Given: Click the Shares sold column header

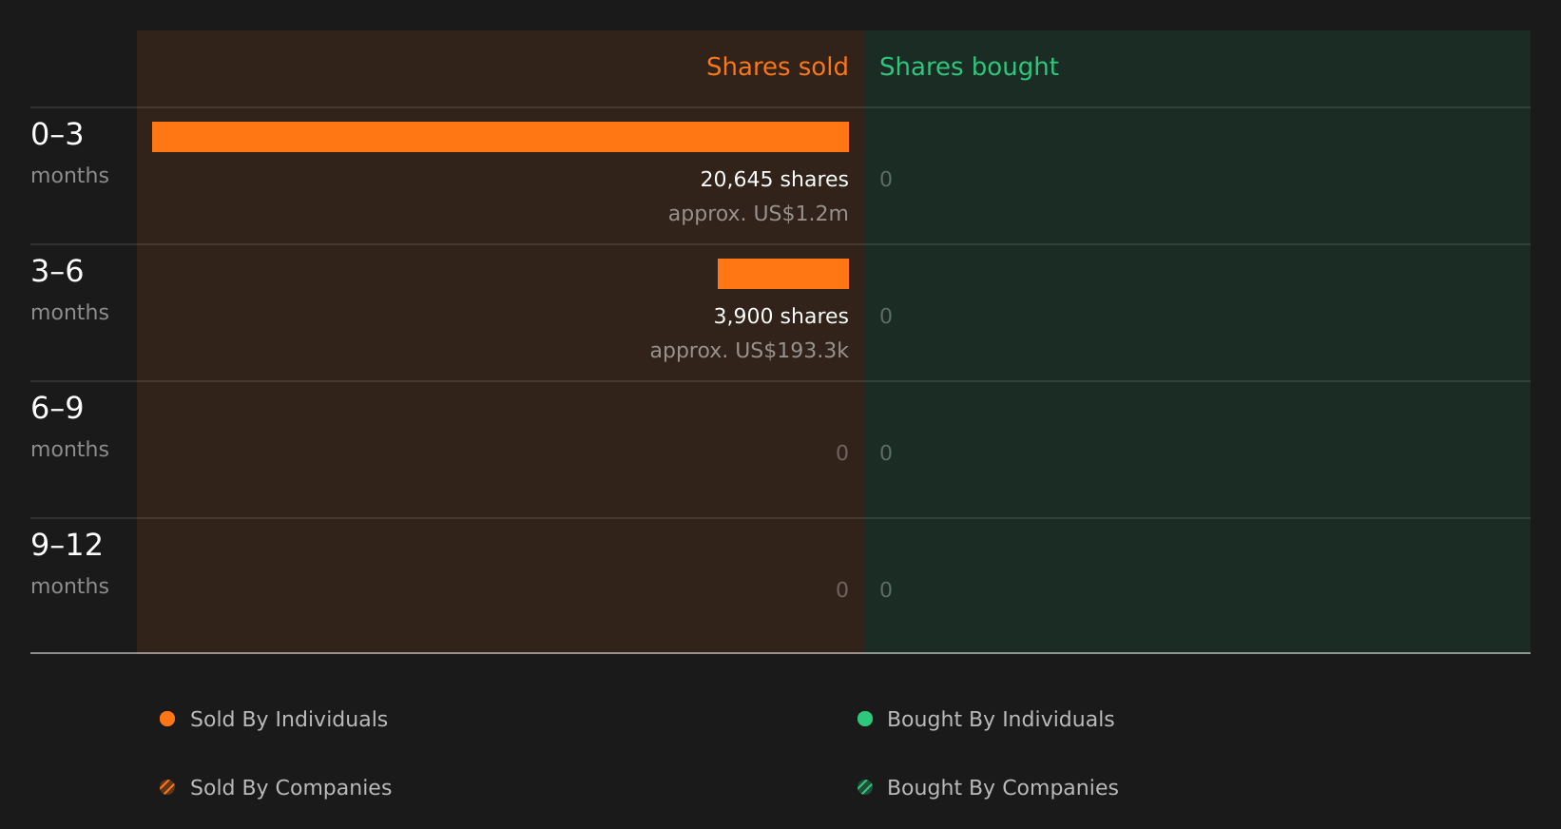Looking at the screenshot, I should click(x=777, y=67).
